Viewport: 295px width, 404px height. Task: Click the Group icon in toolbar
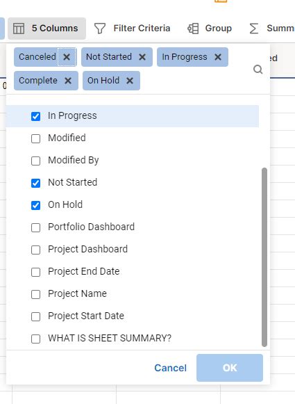pyautogui.click(x=193, y=29)
